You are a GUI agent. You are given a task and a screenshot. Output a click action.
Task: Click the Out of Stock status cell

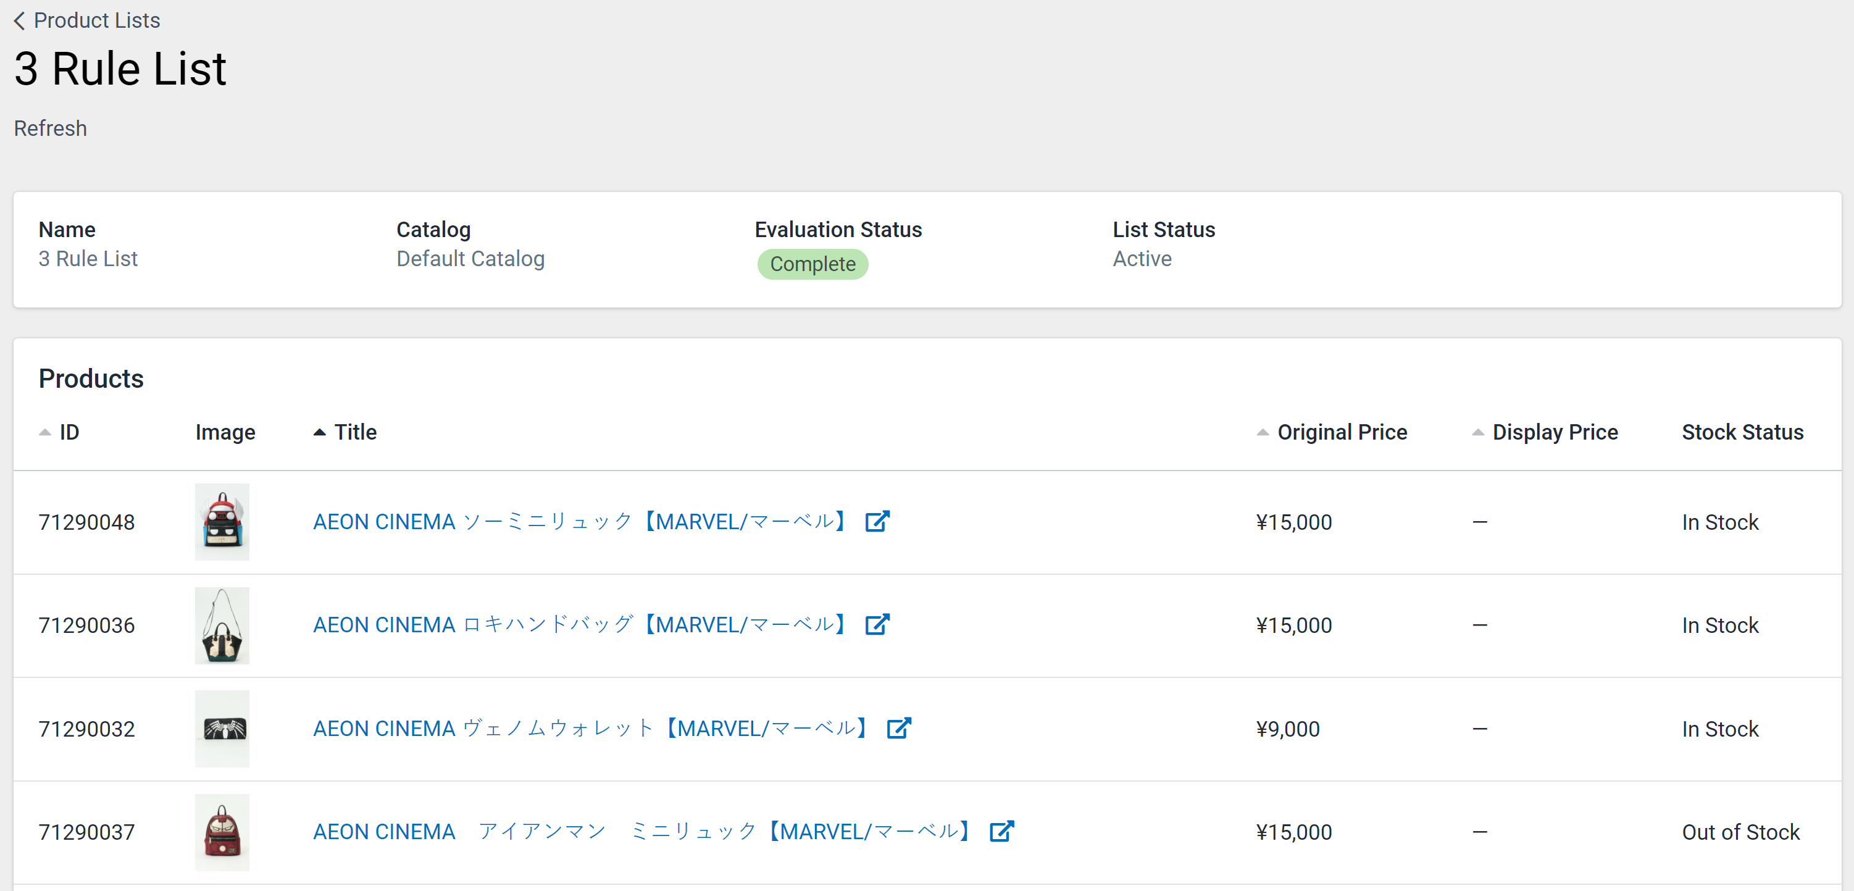1740,832
